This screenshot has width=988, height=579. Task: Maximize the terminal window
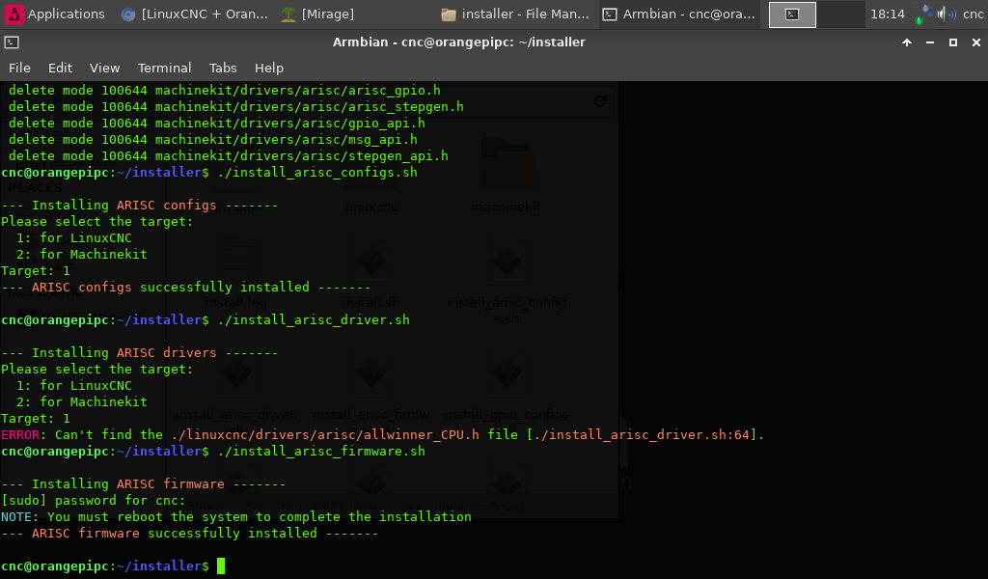[953, 42]
